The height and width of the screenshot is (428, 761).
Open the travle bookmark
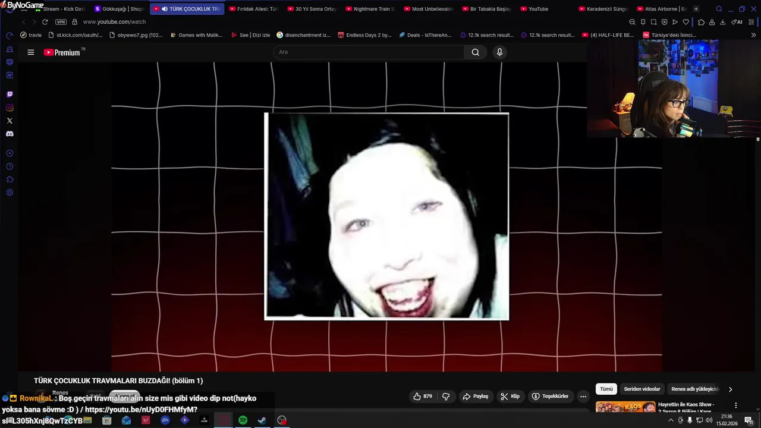[31, 35]
